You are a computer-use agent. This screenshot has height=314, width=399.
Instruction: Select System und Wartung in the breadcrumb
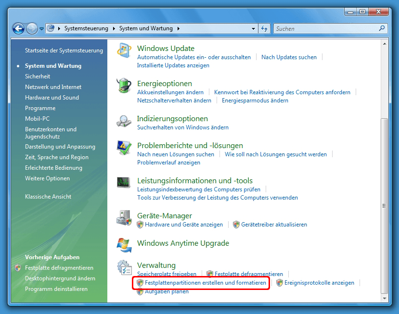[x=146, y=28]
